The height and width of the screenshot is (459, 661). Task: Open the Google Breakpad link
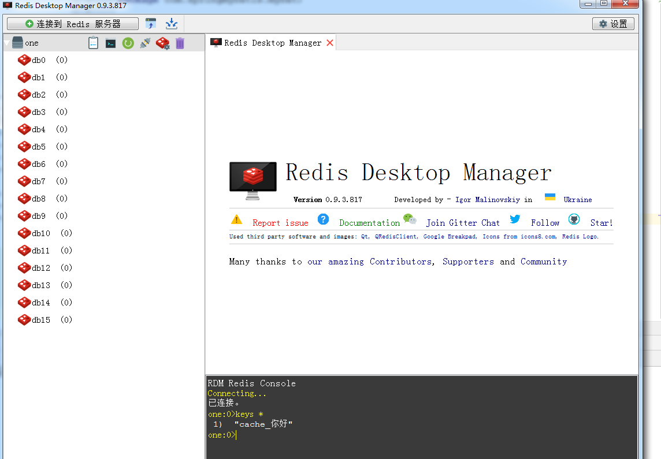pos(450,237)
